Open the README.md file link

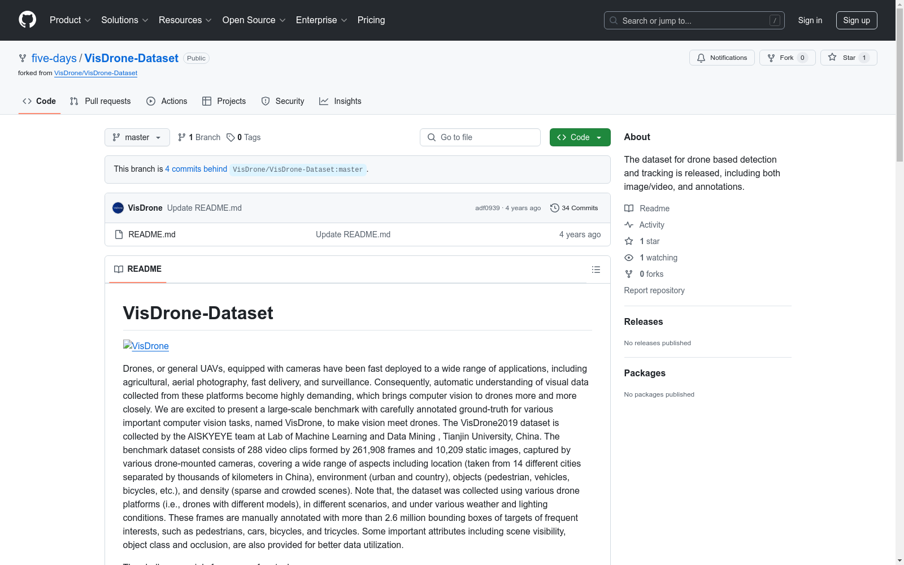152,234
